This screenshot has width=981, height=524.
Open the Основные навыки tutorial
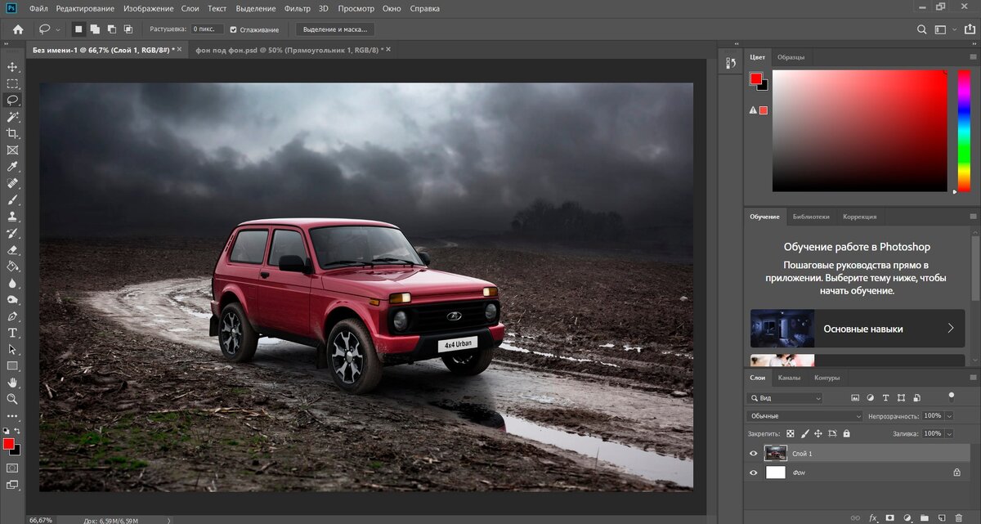(858, 328)
